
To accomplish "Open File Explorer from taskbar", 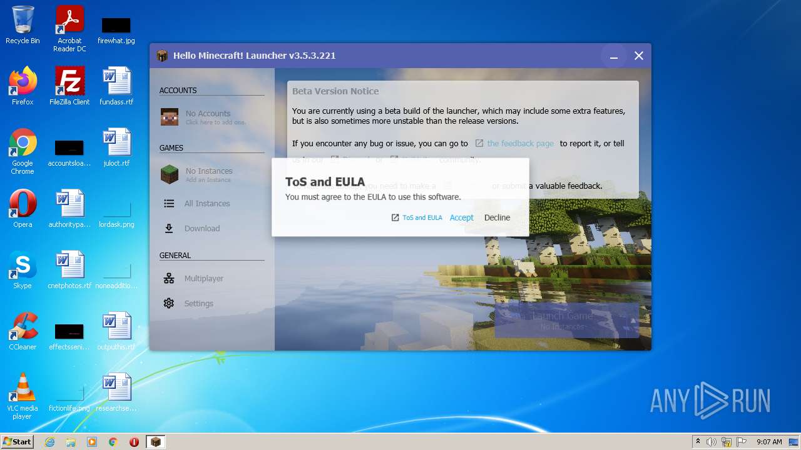I will tap(71, 442).
